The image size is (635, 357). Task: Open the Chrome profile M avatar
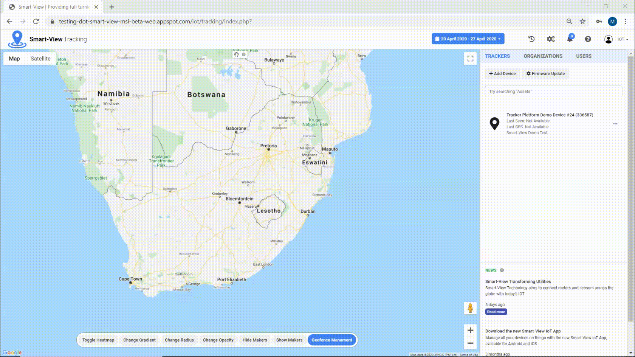point(612,22)
